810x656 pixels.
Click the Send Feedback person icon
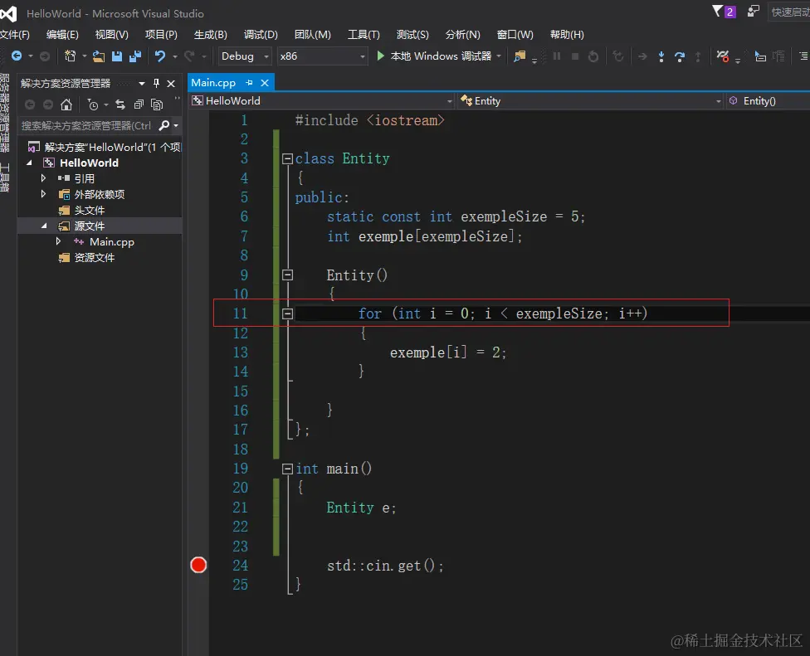click(x=754, y=11)
